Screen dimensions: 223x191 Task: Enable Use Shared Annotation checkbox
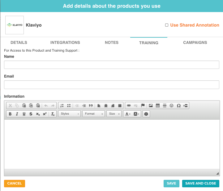pyautogui.click(x=167, y=25)
